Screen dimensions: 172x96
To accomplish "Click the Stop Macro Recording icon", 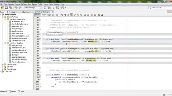I will click(95, 15).
